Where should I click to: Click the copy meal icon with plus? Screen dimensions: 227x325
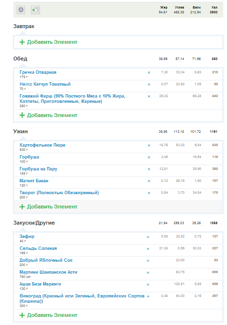coord(35,10)
